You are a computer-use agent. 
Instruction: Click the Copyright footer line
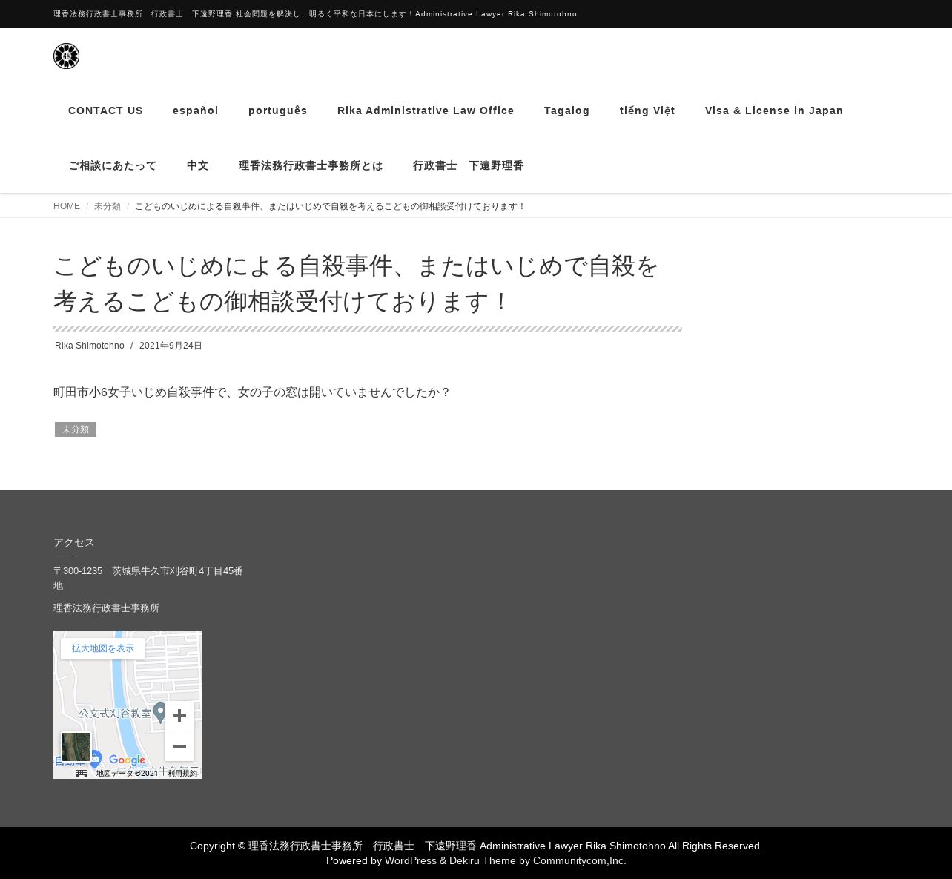pyautogui.click(x=476, y=846)
